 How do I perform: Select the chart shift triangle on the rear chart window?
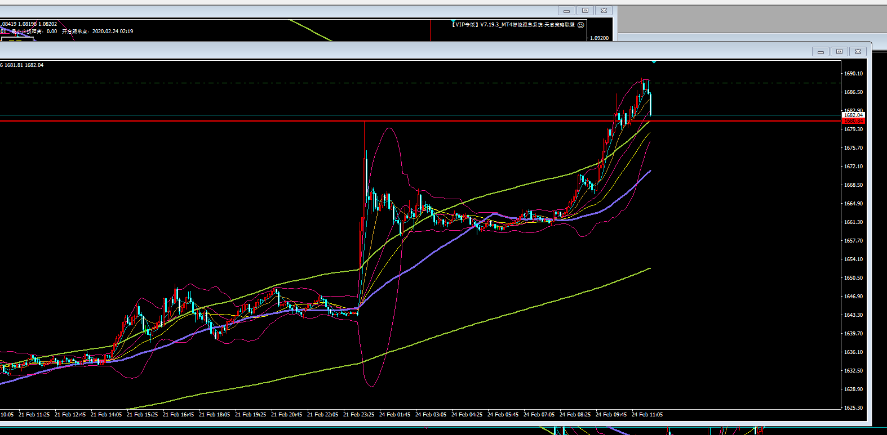click(x=454, y=21)
